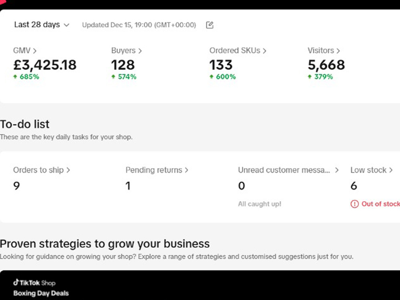The height and width of the screenshot is (300, 400).
Task: Click the Visitors count 5,668
Action: (x=326, y=65)
